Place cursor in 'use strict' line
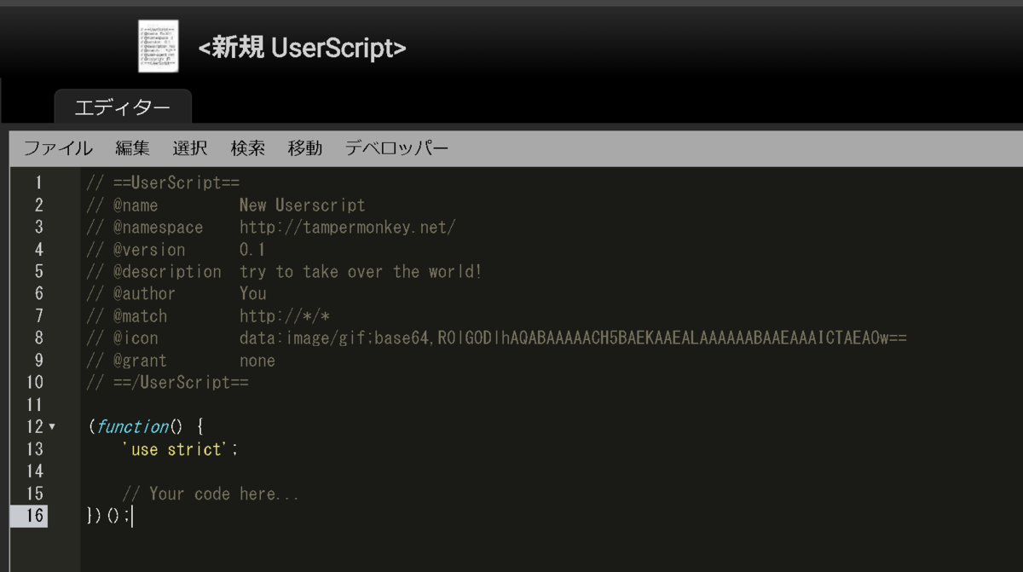 [x=180, y=449]
